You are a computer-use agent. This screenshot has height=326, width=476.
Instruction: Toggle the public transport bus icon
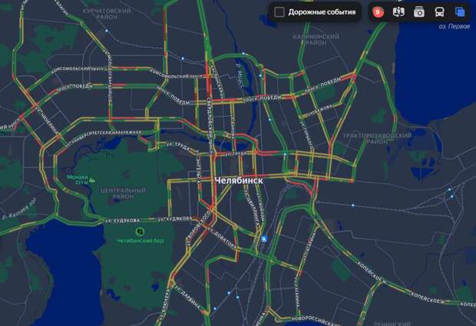[x=440, y=12]
